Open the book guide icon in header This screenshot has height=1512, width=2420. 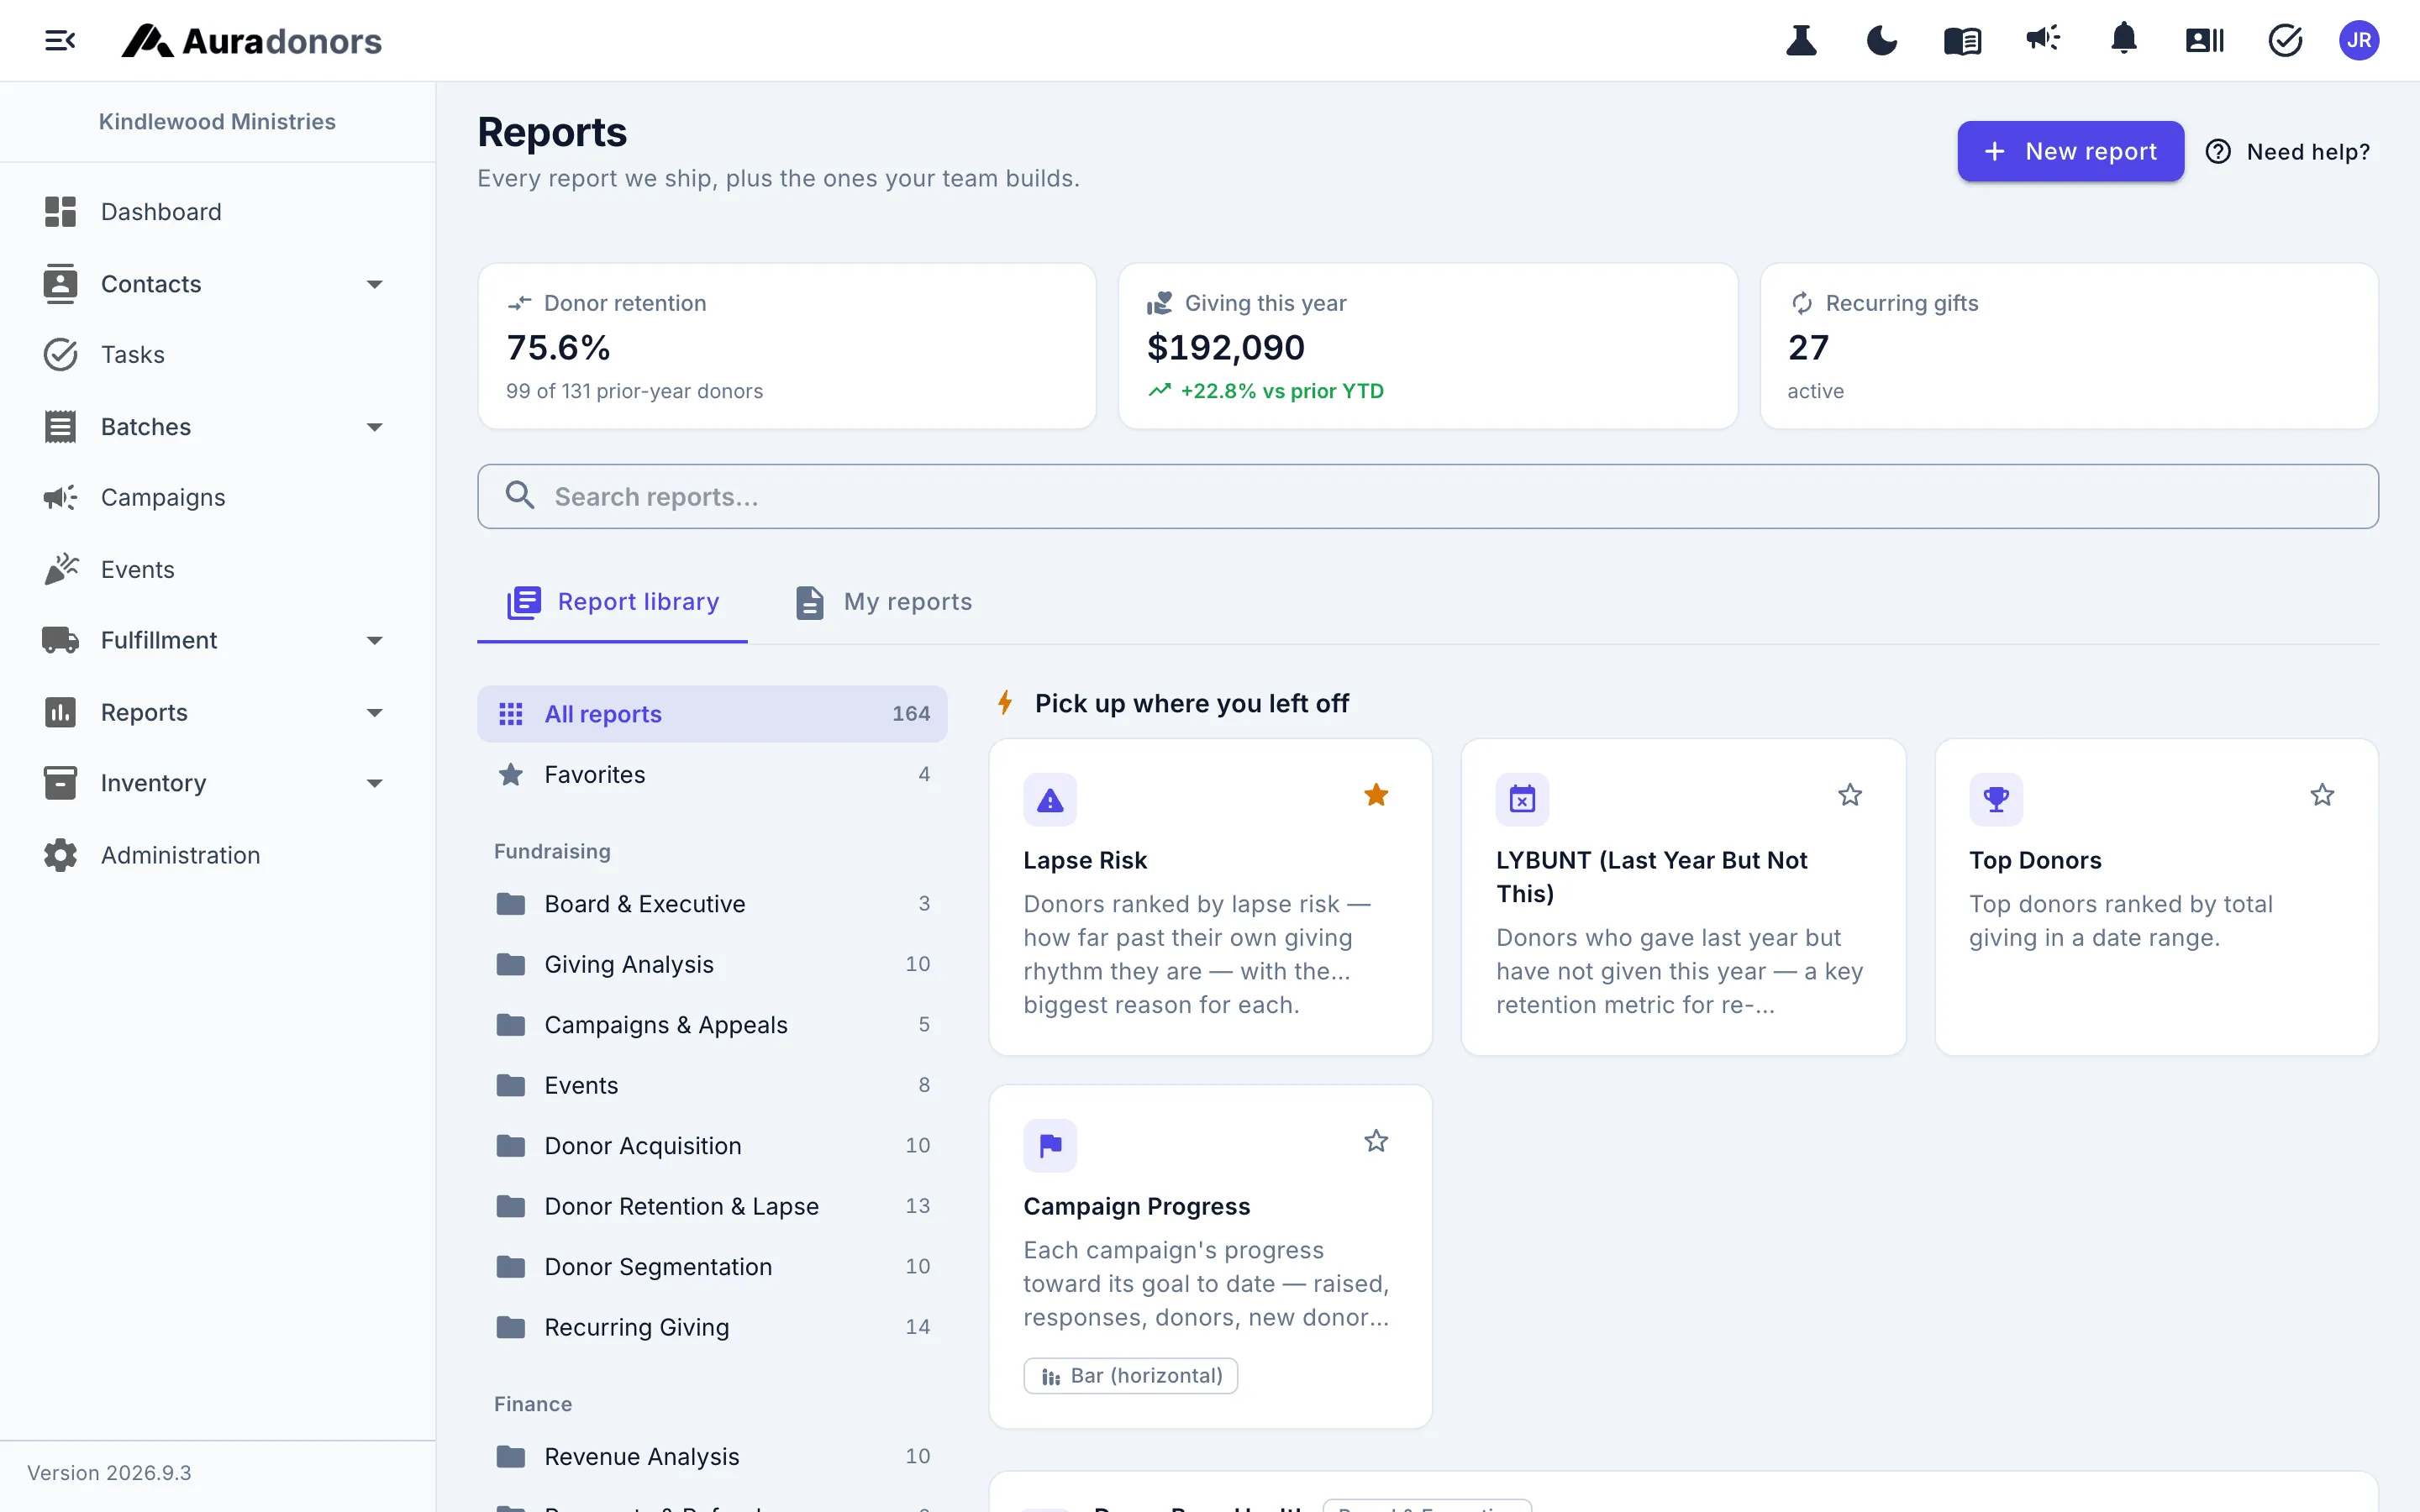(x=1962, y=41)
